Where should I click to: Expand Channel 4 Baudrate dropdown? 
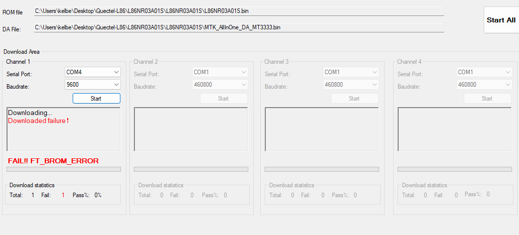pos(484,85)
